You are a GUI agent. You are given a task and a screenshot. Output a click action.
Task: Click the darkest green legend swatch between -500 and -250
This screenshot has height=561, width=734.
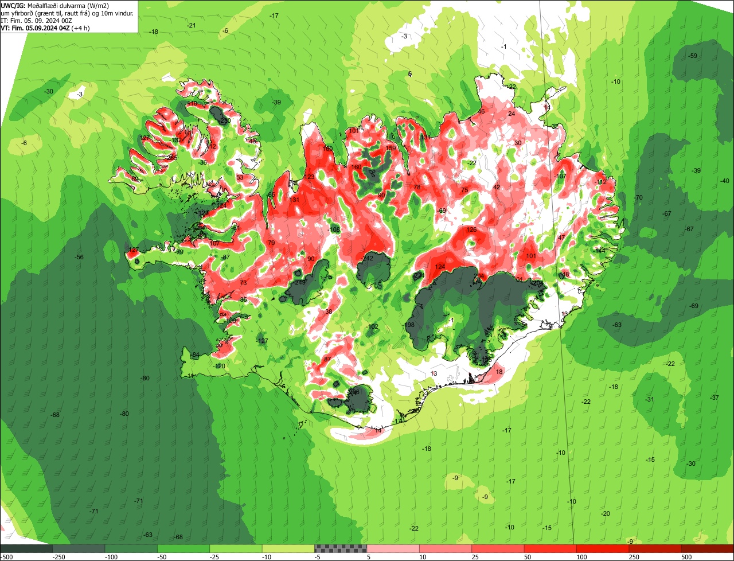[x=26, y=548]
